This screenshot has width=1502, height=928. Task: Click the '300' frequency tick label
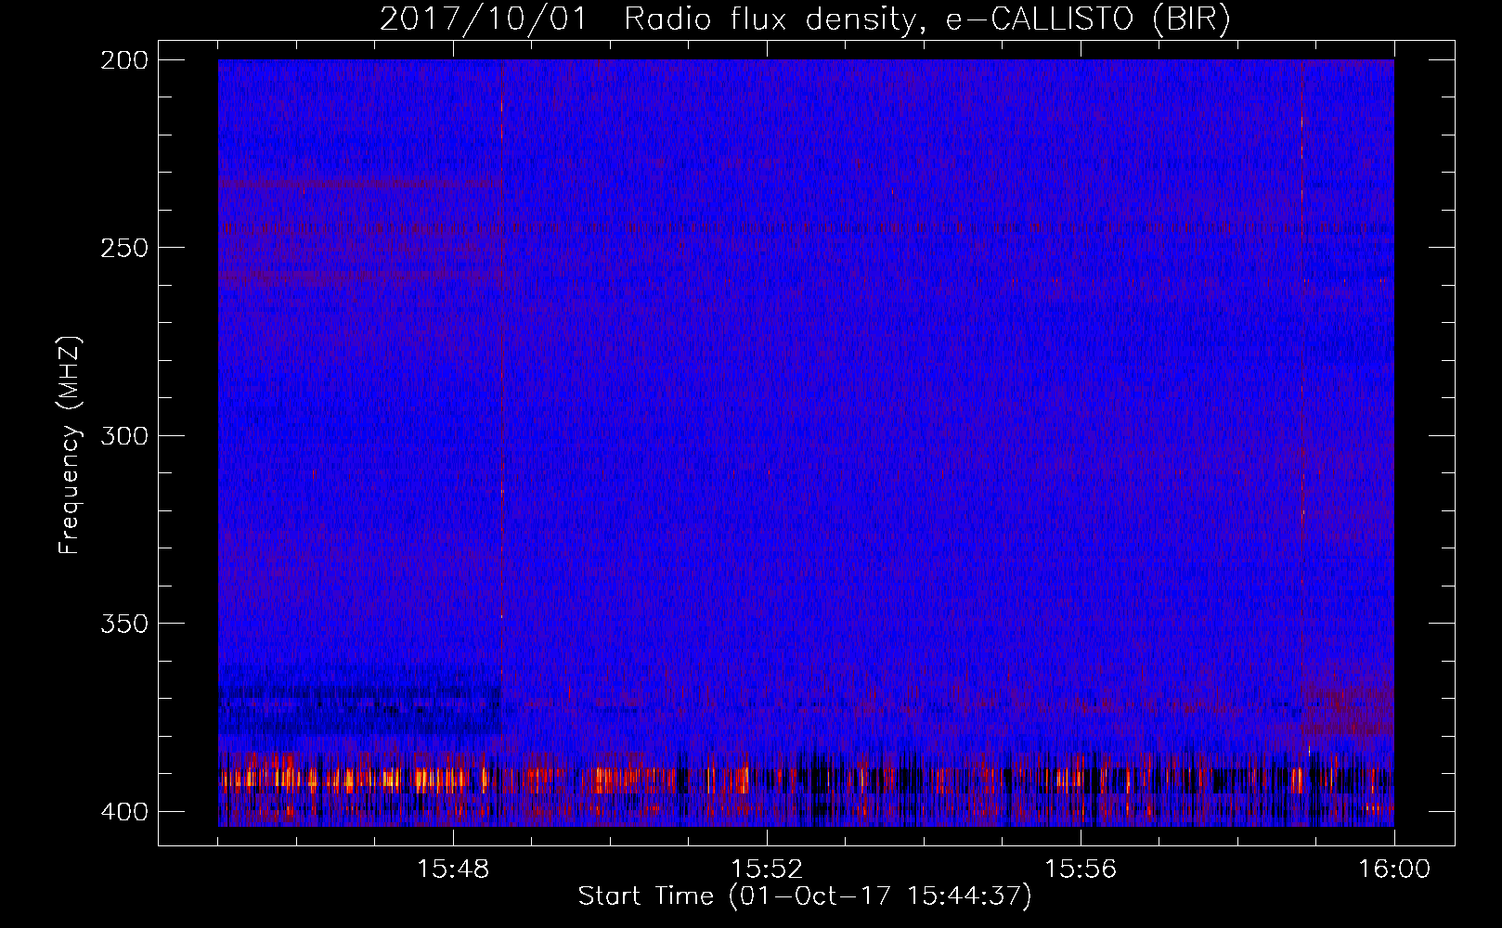(x=123, y=435)
